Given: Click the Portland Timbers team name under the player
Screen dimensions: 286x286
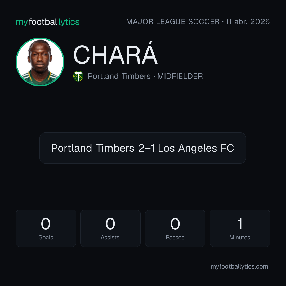Looking at the screenshot, I should point(119,76).
